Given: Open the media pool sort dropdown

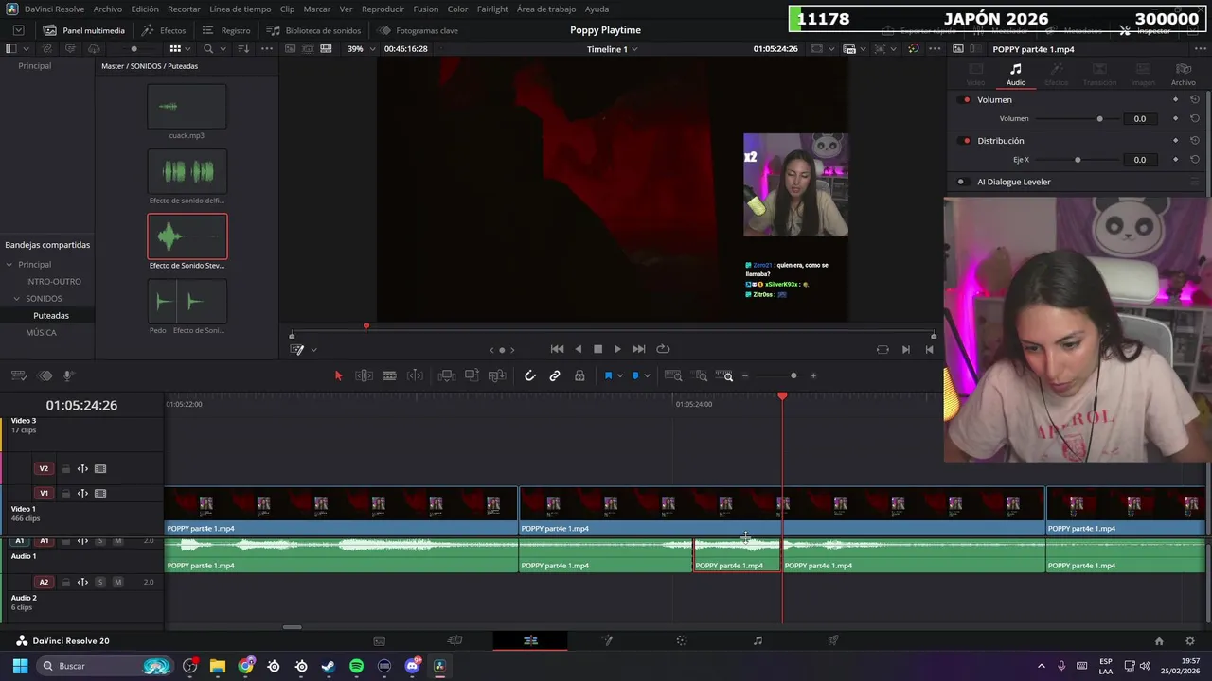Looking at the screenshot, I should click(242, 48).
